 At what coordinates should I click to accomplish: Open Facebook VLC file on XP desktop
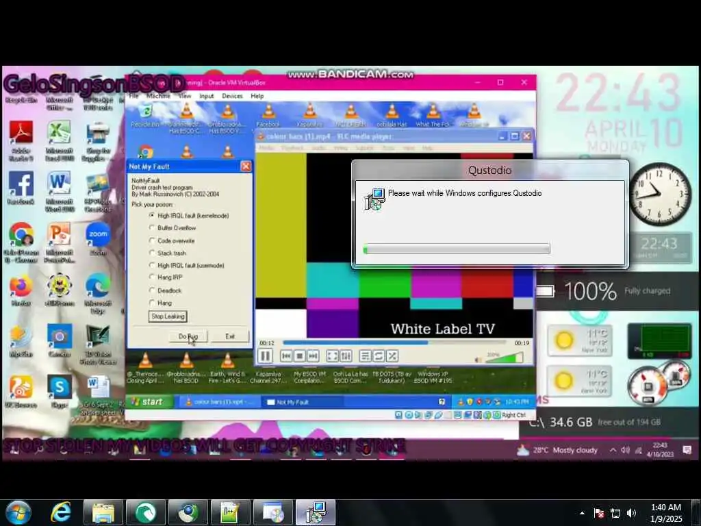(268, 115)
